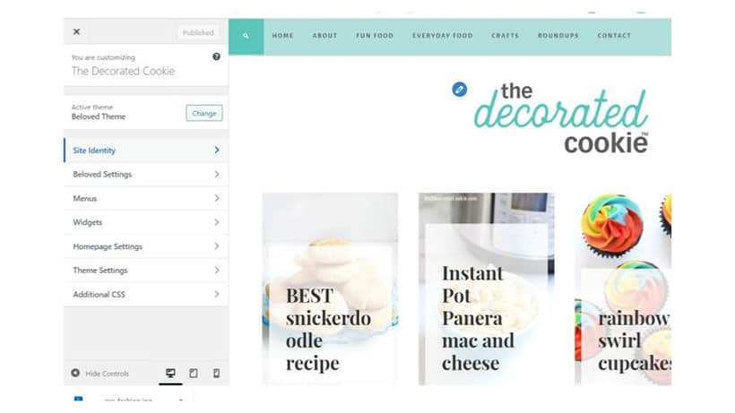Click the Published button

198,33
